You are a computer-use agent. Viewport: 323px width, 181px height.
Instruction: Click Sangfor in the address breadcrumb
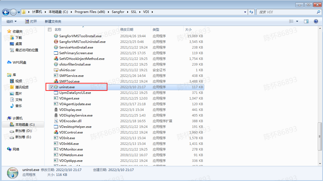tap(118, 12)
